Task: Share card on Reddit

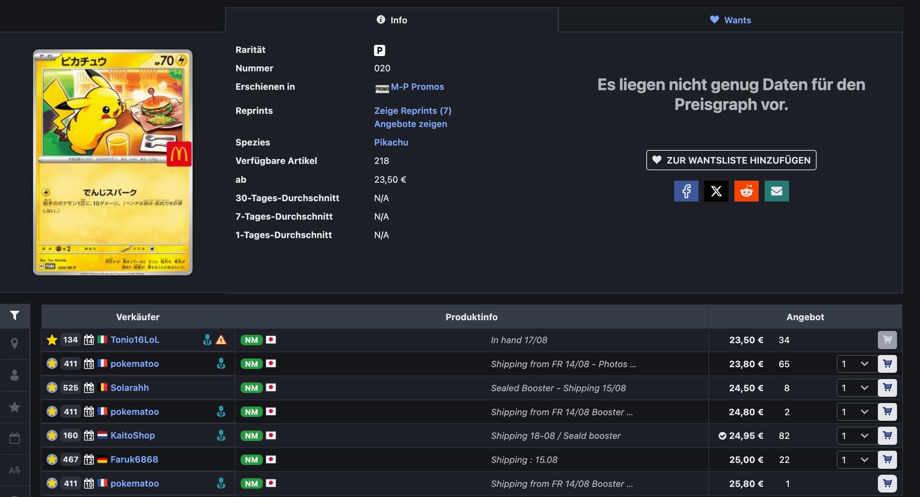Action: click(x=747, y=191)
